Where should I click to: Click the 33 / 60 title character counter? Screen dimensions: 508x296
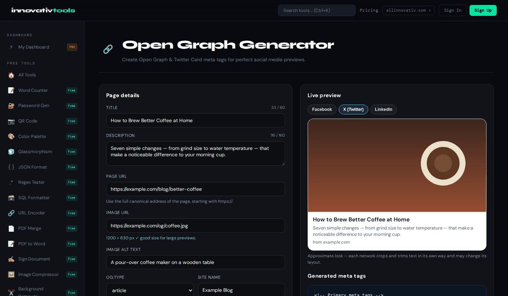[x=278, y=108]
